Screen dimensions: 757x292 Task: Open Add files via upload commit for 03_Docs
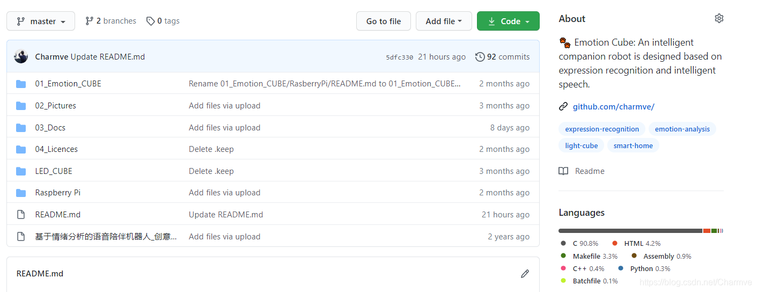click(225, 128)
